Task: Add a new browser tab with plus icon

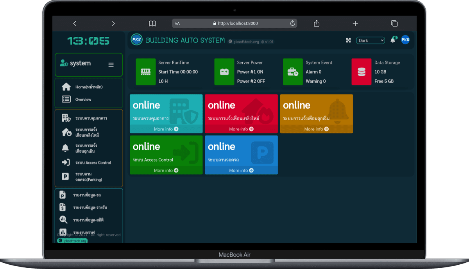Action: [x=355, y=23]
